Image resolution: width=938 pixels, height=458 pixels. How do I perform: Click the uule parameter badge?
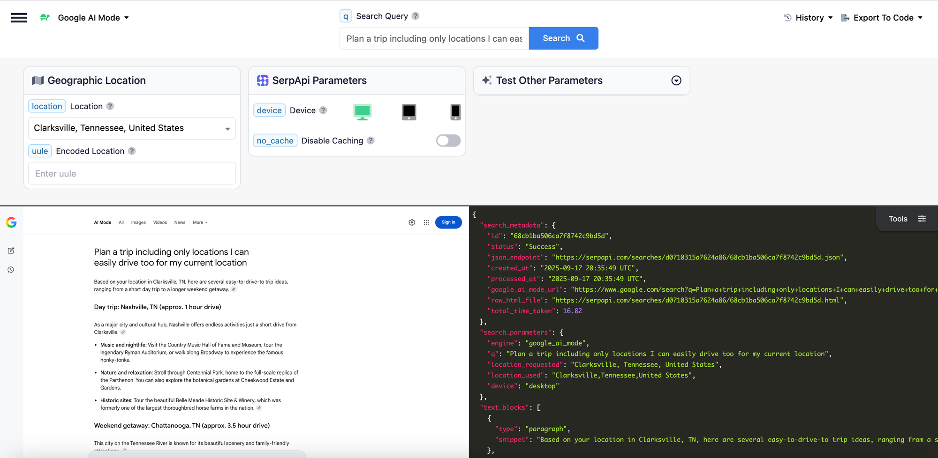[x=40, y=151]
